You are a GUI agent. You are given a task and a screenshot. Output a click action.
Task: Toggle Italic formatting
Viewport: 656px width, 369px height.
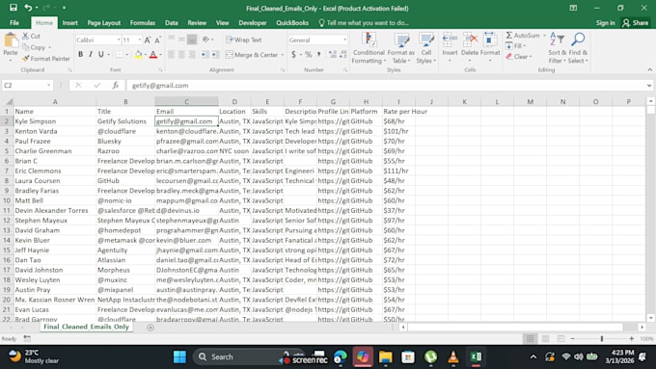click(91, 54)
